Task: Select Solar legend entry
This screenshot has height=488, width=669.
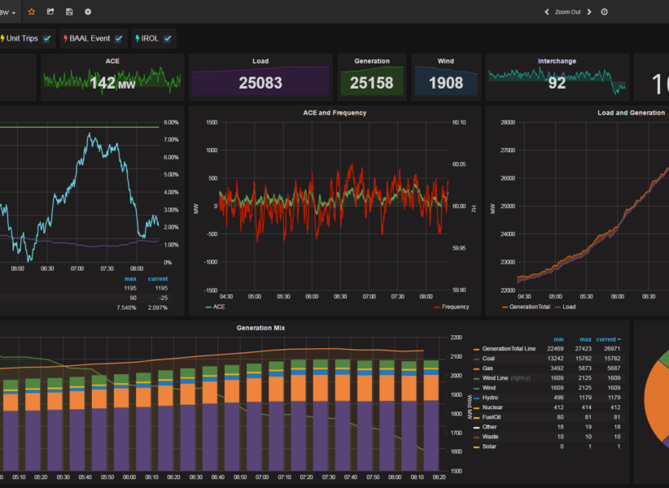Action: click(x=489, y=447)
